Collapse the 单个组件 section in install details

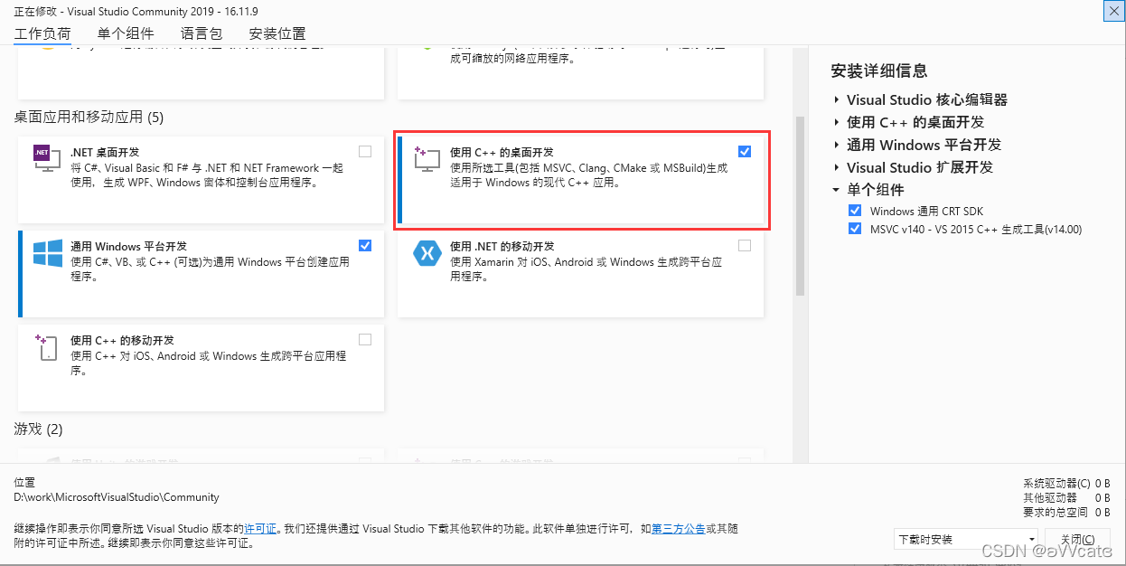[835, 190]
